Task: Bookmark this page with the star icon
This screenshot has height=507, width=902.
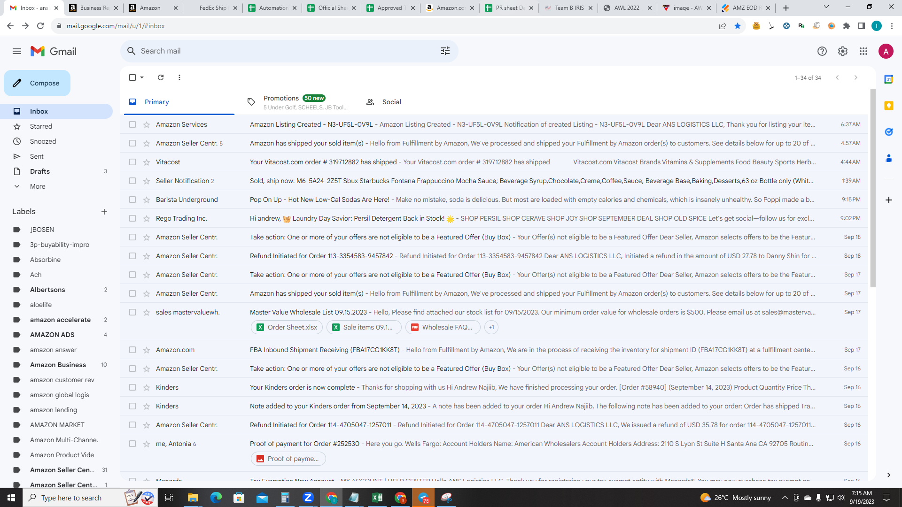Action: tap(738, 26)
